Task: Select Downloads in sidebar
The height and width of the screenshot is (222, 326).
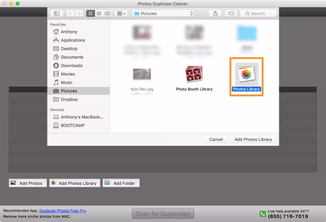Action: (79, 66)
